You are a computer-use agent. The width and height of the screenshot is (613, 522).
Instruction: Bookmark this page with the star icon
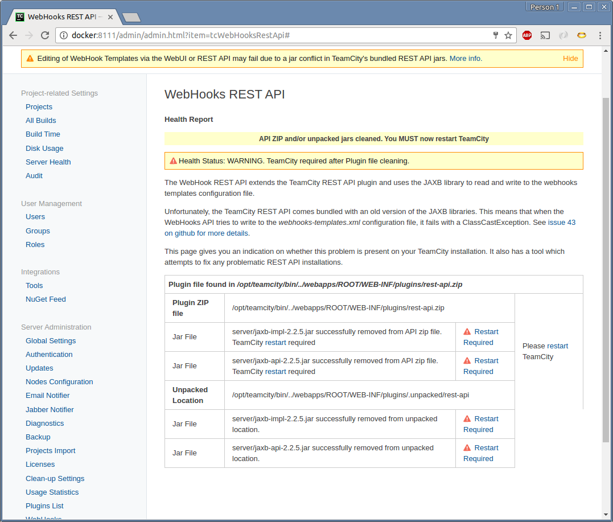(x=508, y=36)
